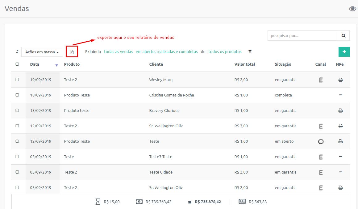Viewport: 358px width, 209px height.
Task: Click the money bill received total icon
Action: coord(139,202)
